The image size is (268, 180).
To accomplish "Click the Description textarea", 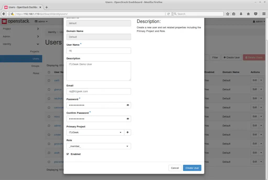I will point(99,71).
